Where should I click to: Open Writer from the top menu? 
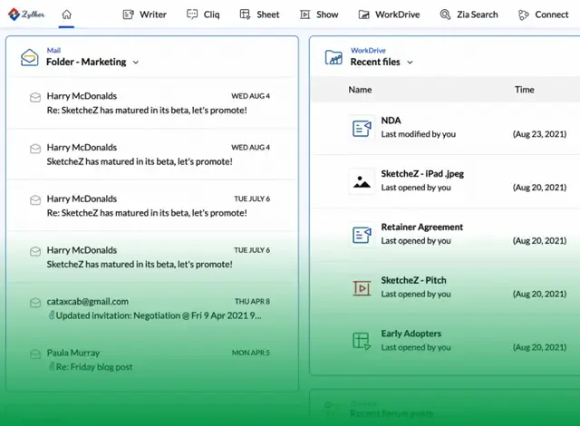point(153,15)
